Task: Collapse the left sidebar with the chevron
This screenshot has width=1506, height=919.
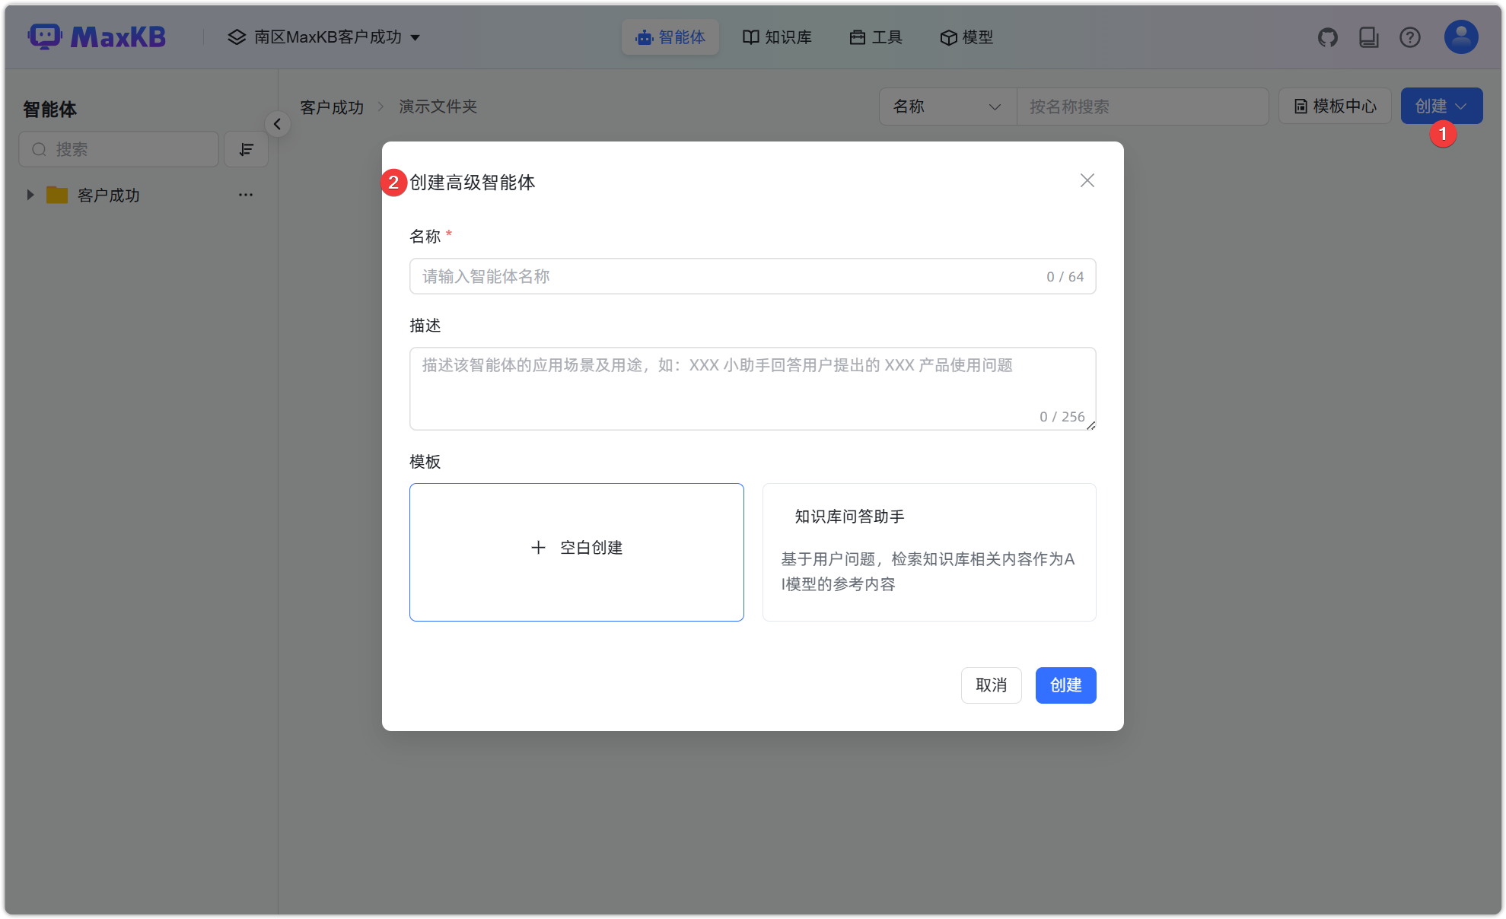Action: [278, 123]
